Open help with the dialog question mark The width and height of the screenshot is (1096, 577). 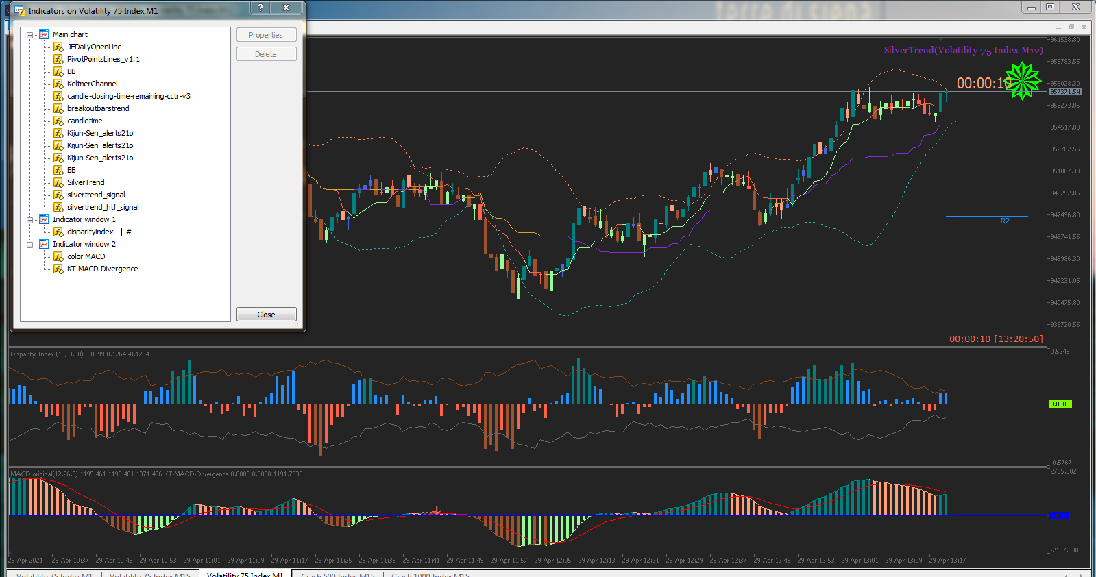click(x=260, y=8)
